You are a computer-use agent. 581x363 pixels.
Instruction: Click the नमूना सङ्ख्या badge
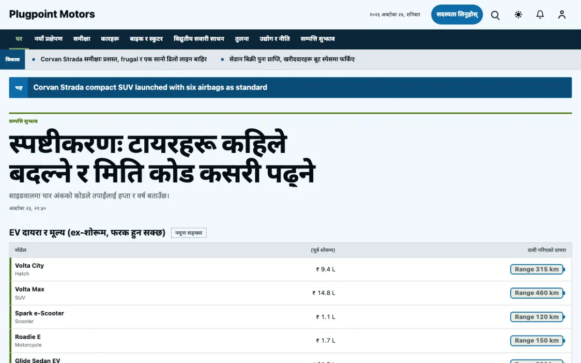[189, 233]
